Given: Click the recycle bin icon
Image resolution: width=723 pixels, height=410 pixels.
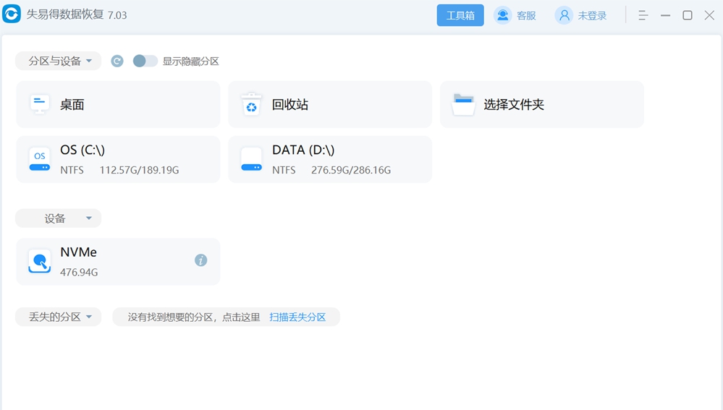Looking at the screenshot, I should (x=251, y=104).
